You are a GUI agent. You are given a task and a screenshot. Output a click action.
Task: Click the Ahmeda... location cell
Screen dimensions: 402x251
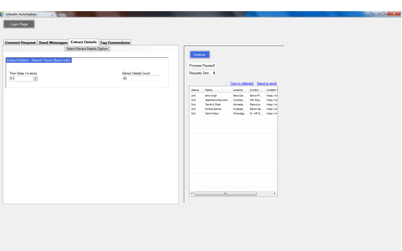click(x=240, y=105)
